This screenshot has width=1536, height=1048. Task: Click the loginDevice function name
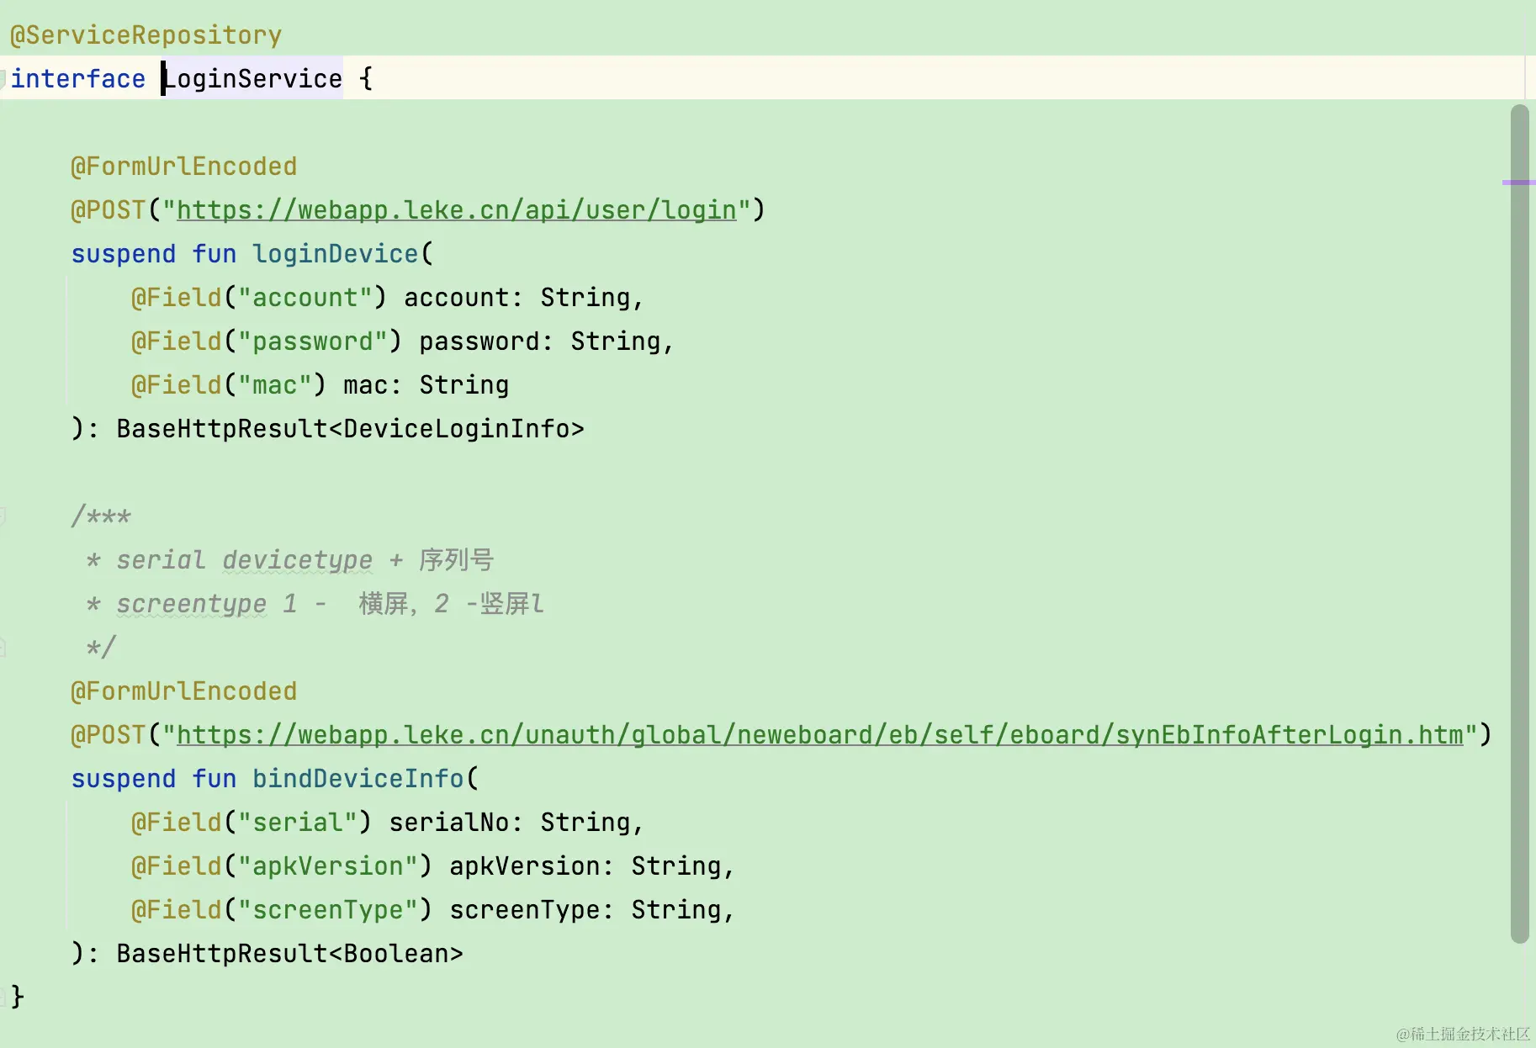[x=335, y=254]
